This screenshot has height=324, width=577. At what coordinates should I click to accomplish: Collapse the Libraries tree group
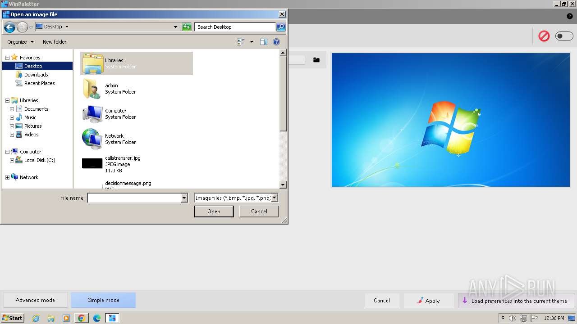(x=7, y=100)
